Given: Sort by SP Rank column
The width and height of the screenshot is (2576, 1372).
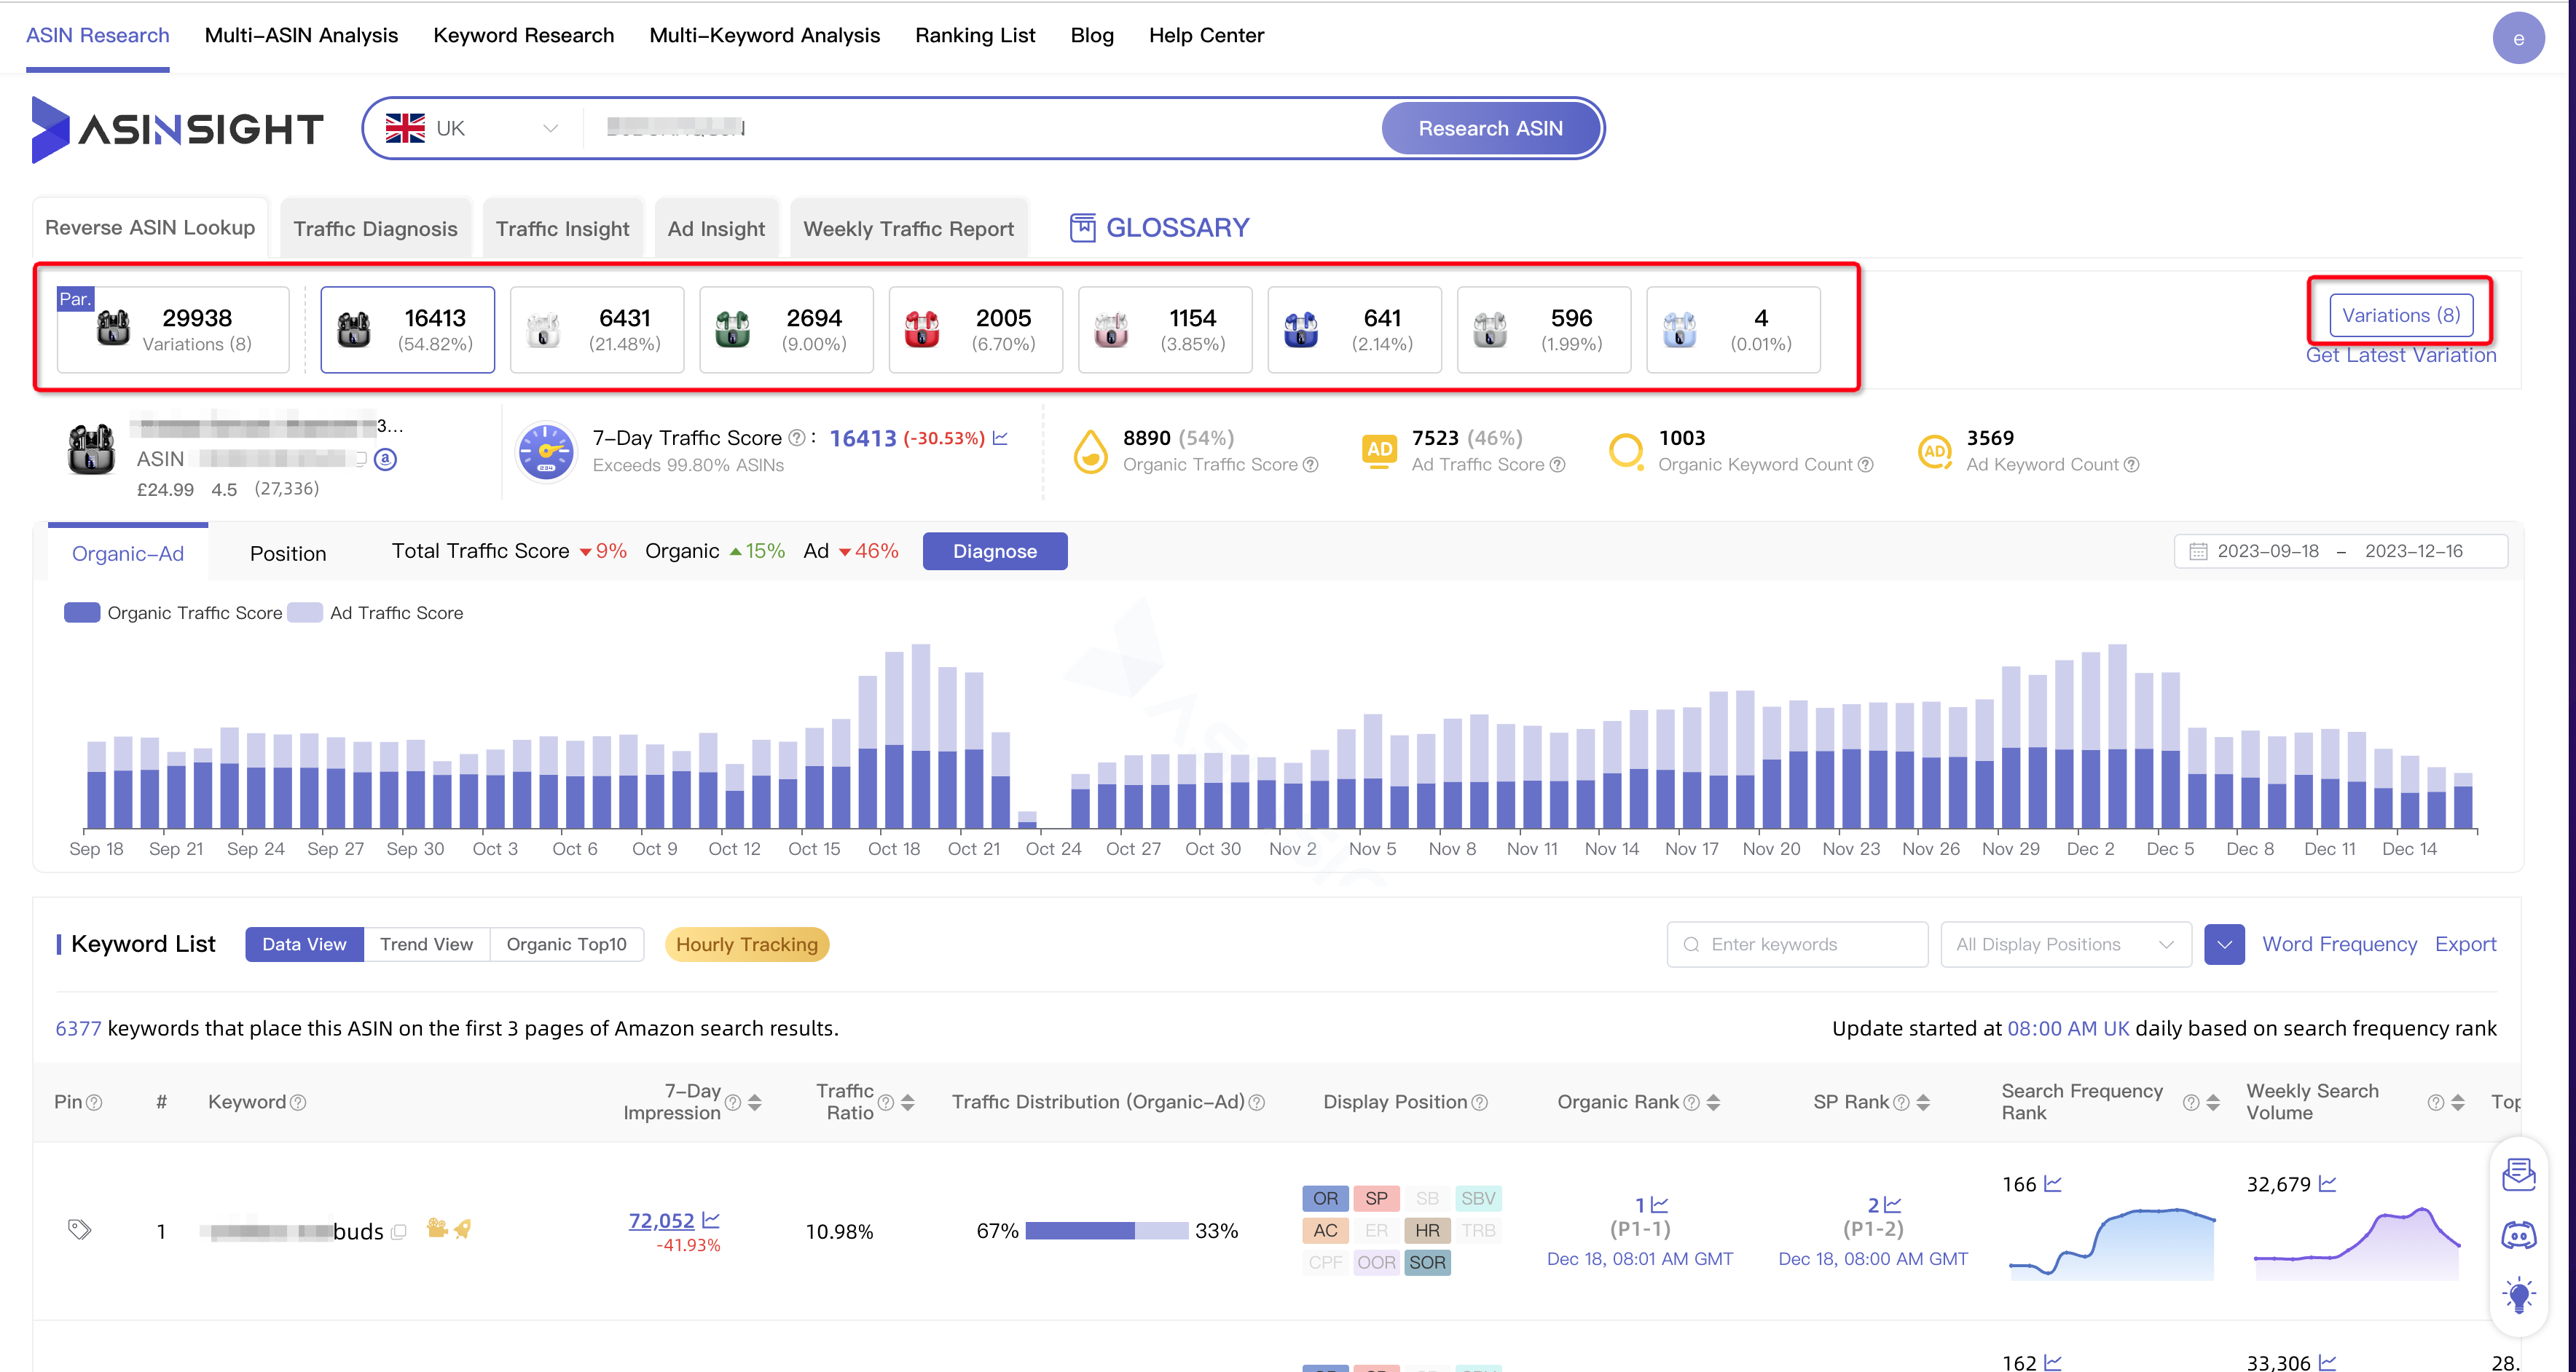Looking at the screenshot, I should tap(1922, 1103).
